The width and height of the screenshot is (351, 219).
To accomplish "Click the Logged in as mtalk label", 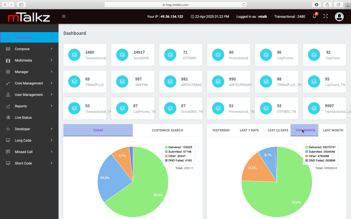I will click(x=252, y=16).
